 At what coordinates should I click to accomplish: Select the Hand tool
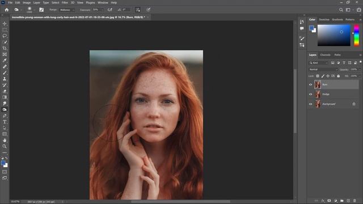(5, 140)
